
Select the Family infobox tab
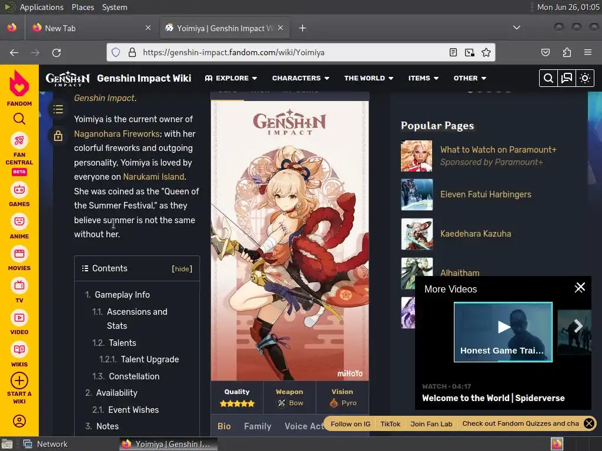tap(257, 426)
